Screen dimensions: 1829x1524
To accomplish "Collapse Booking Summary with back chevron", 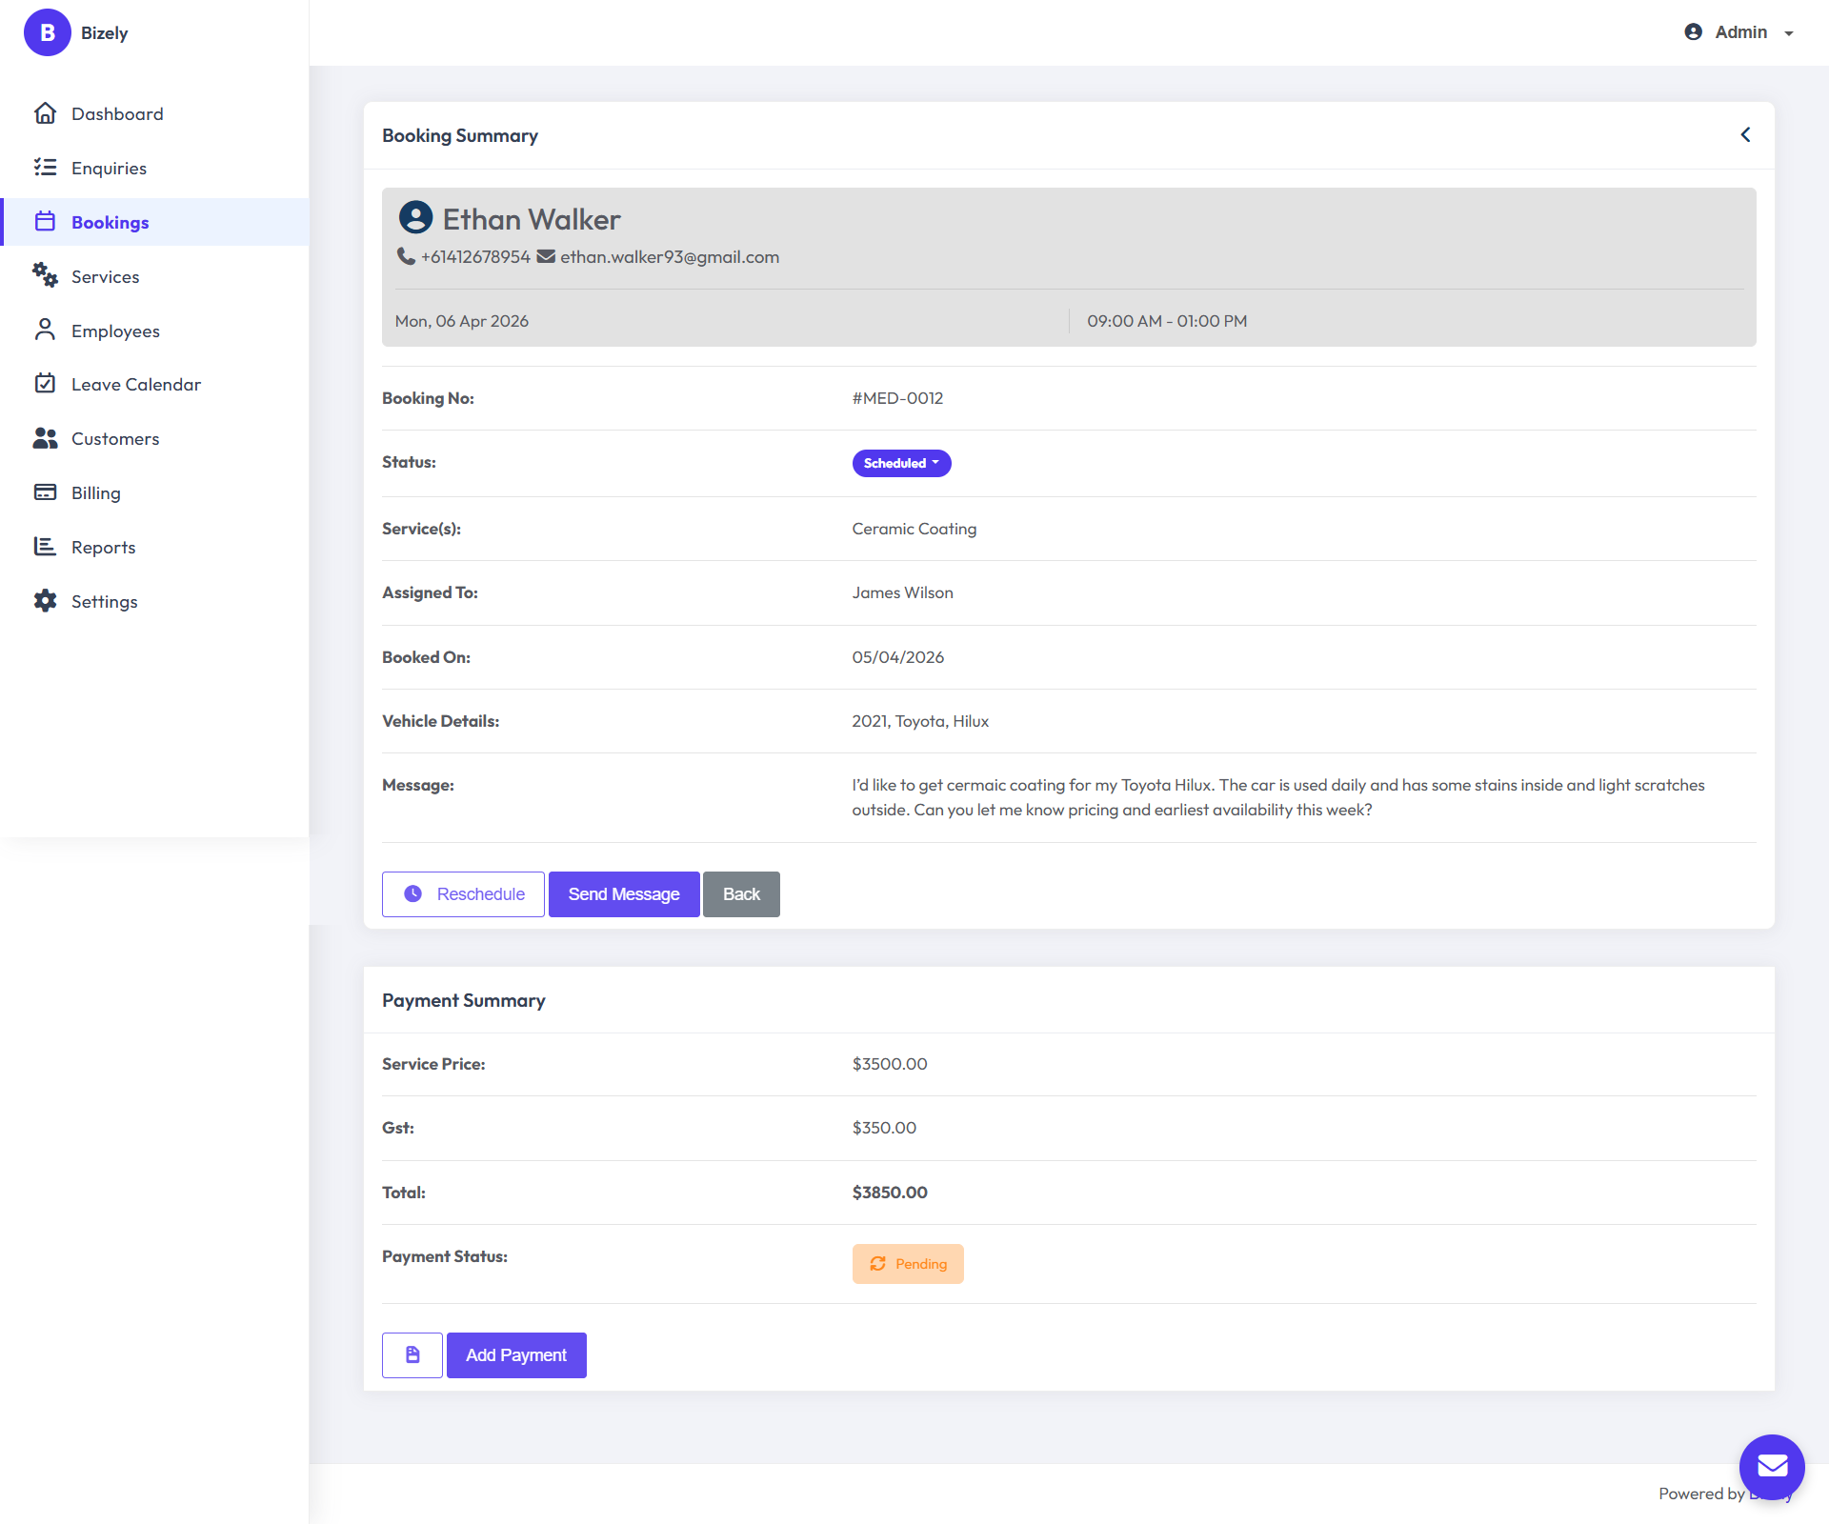I will pos(1745,135).
